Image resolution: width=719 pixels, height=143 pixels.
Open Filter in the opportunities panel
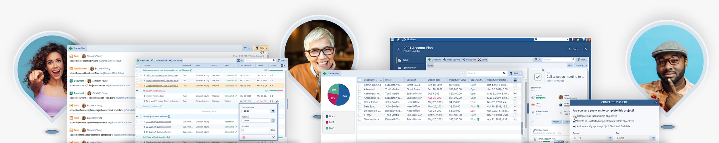[516, 74]
